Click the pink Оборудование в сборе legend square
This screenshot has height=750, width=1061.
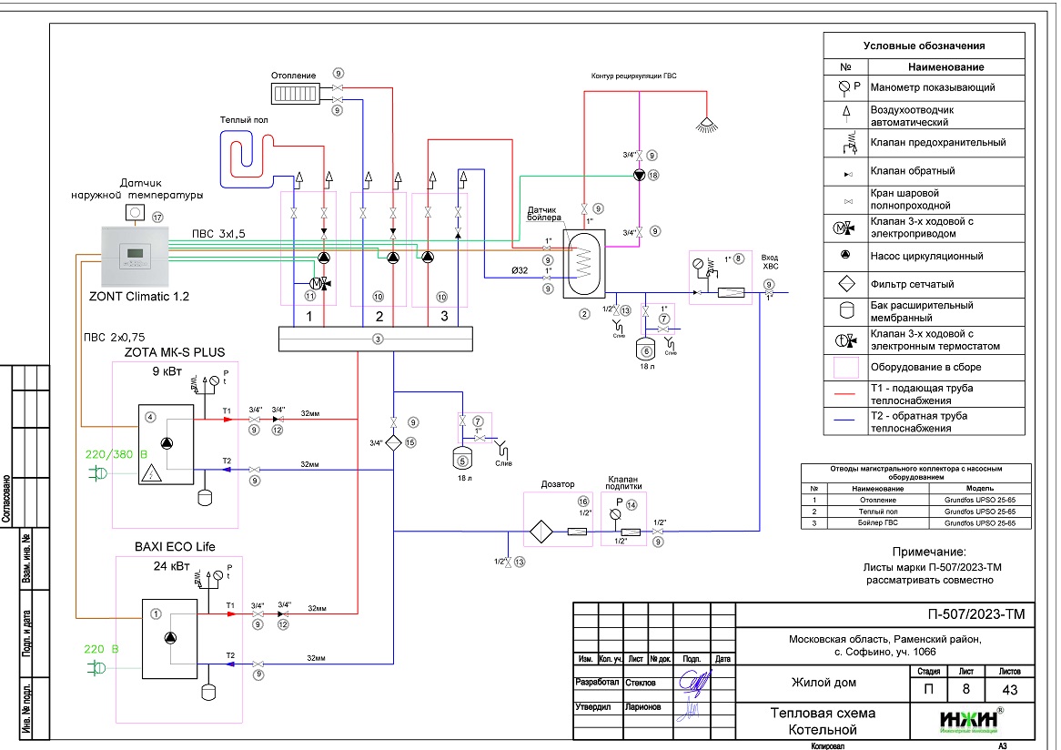click(x=845, y=367)
